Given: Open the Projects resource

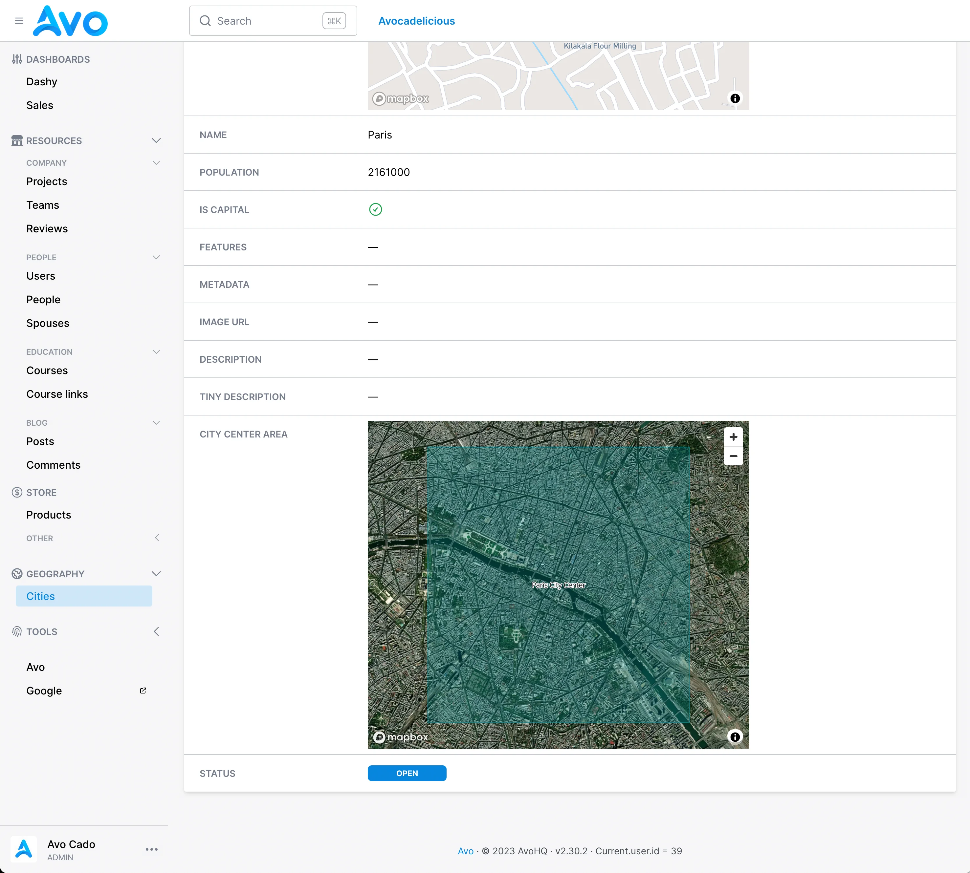Looking at the screenshot, I should pos(47,181).
